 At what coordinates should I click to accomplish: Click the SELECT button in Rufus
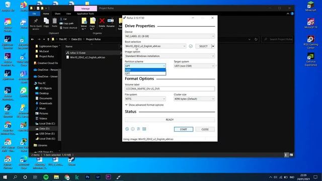click(203, 46)
